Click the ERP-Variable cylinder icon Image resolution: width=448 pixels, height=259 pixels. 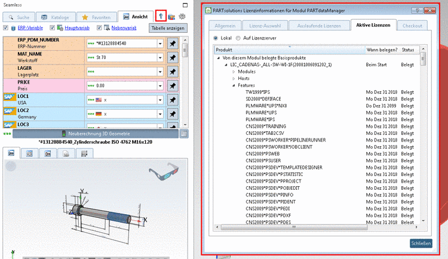(x=13, y=28)
